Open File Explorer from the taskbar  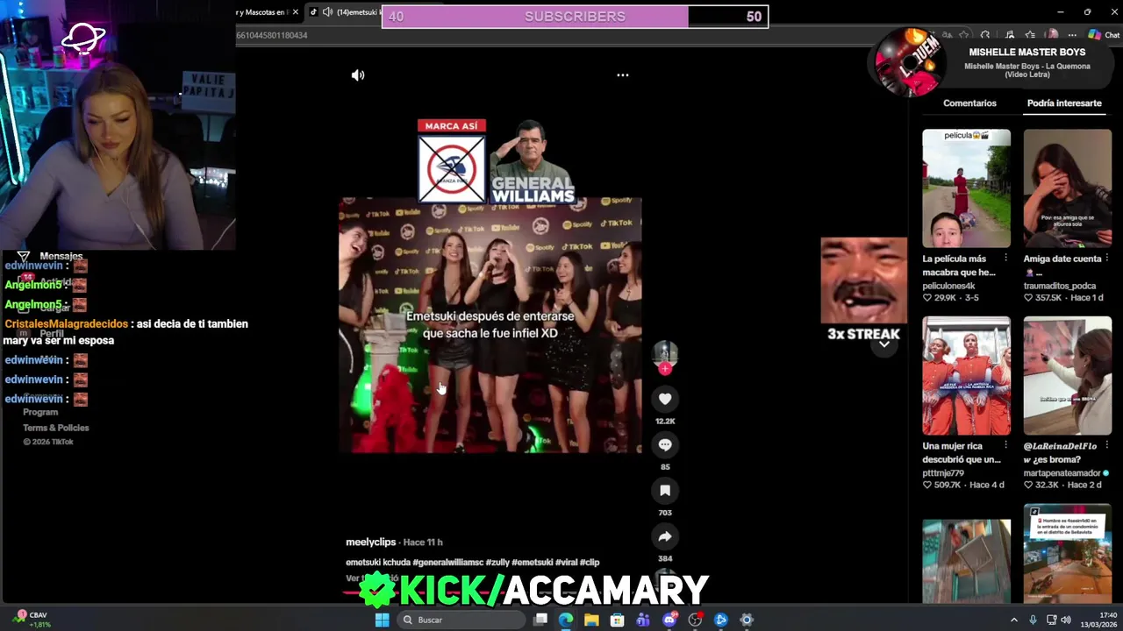tap(591, 620)
